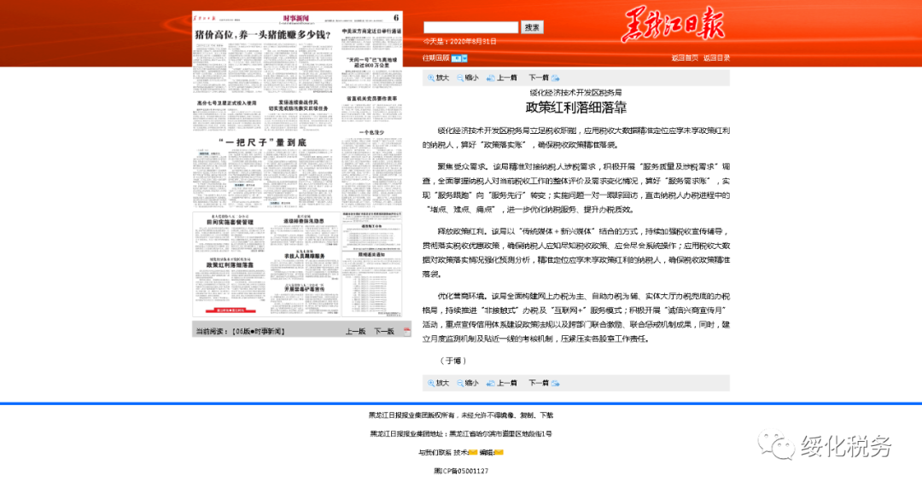This screenshot has width=922, height=487.
Task: Click the bottom toolbar 缩小 magnifier icon
Action: 460,384
